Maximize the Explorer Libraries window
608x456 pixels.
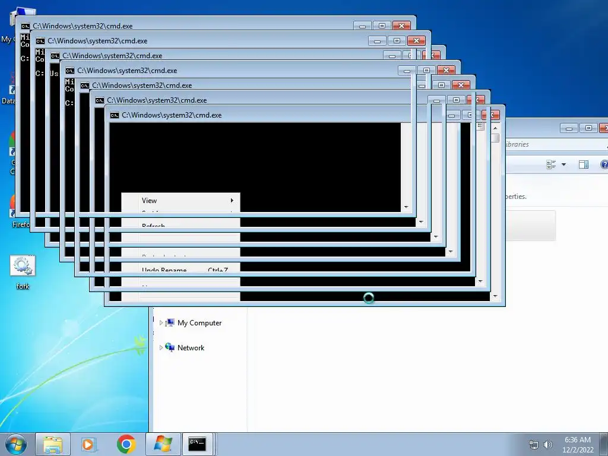pos(588,128)
